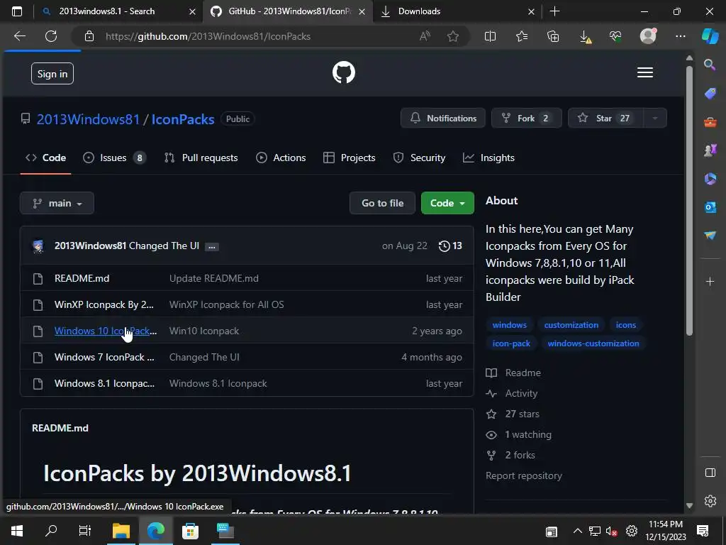The height and width of the screenshot is (545, 726).
Task: Open the tab actions menu icon
Action: 17,11
